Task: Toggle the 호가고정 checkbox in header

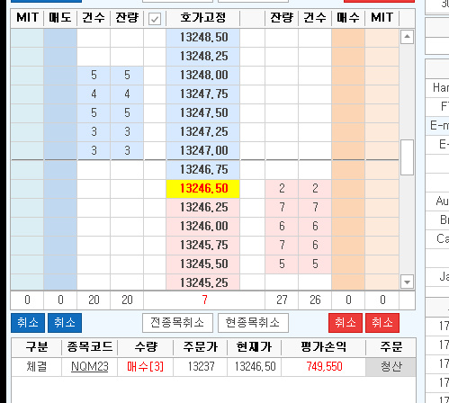Action: pyautogui.click(x=155, y=19)
